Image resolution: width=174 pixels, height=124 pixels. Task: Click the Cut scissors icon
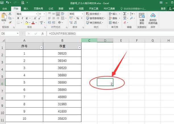[x=10, y=14]
